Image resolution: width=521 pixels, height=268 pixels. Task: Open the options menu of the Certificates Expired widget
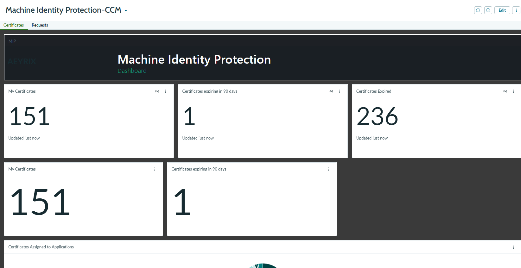(513, 91)
